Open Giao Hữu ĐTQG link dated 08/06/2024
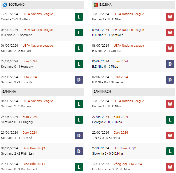This screenshot has height=173, width=176. [x=34, y=148]
